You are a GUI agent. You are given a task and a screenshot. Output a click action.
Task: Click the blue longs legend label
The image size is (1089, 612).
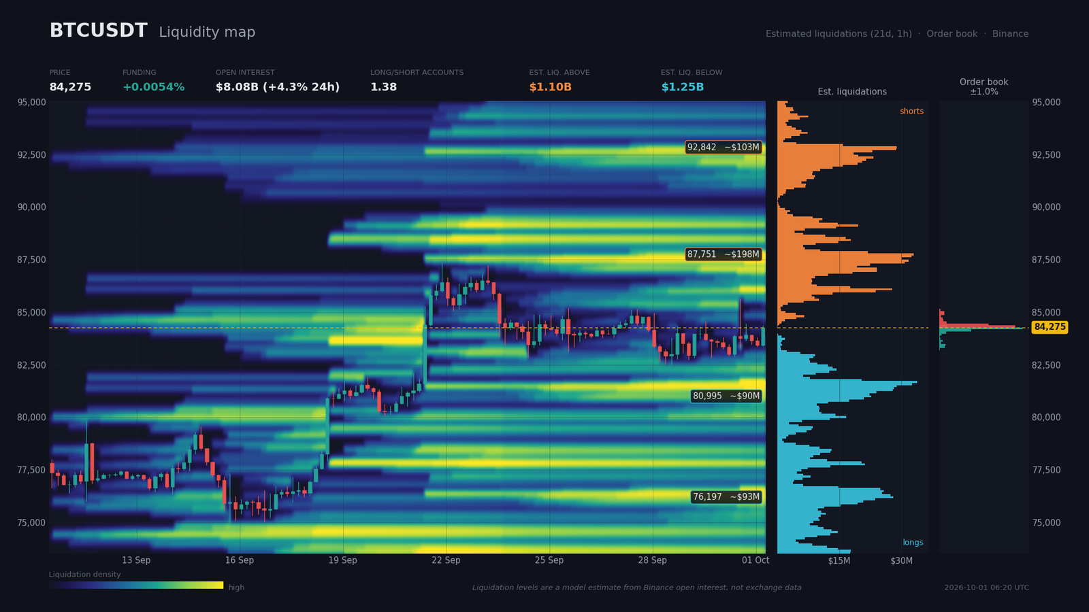pos(913,542)
